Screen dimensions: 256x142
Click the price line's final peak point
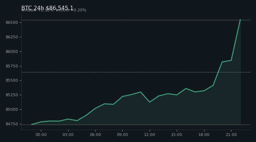tap(240, 20)
